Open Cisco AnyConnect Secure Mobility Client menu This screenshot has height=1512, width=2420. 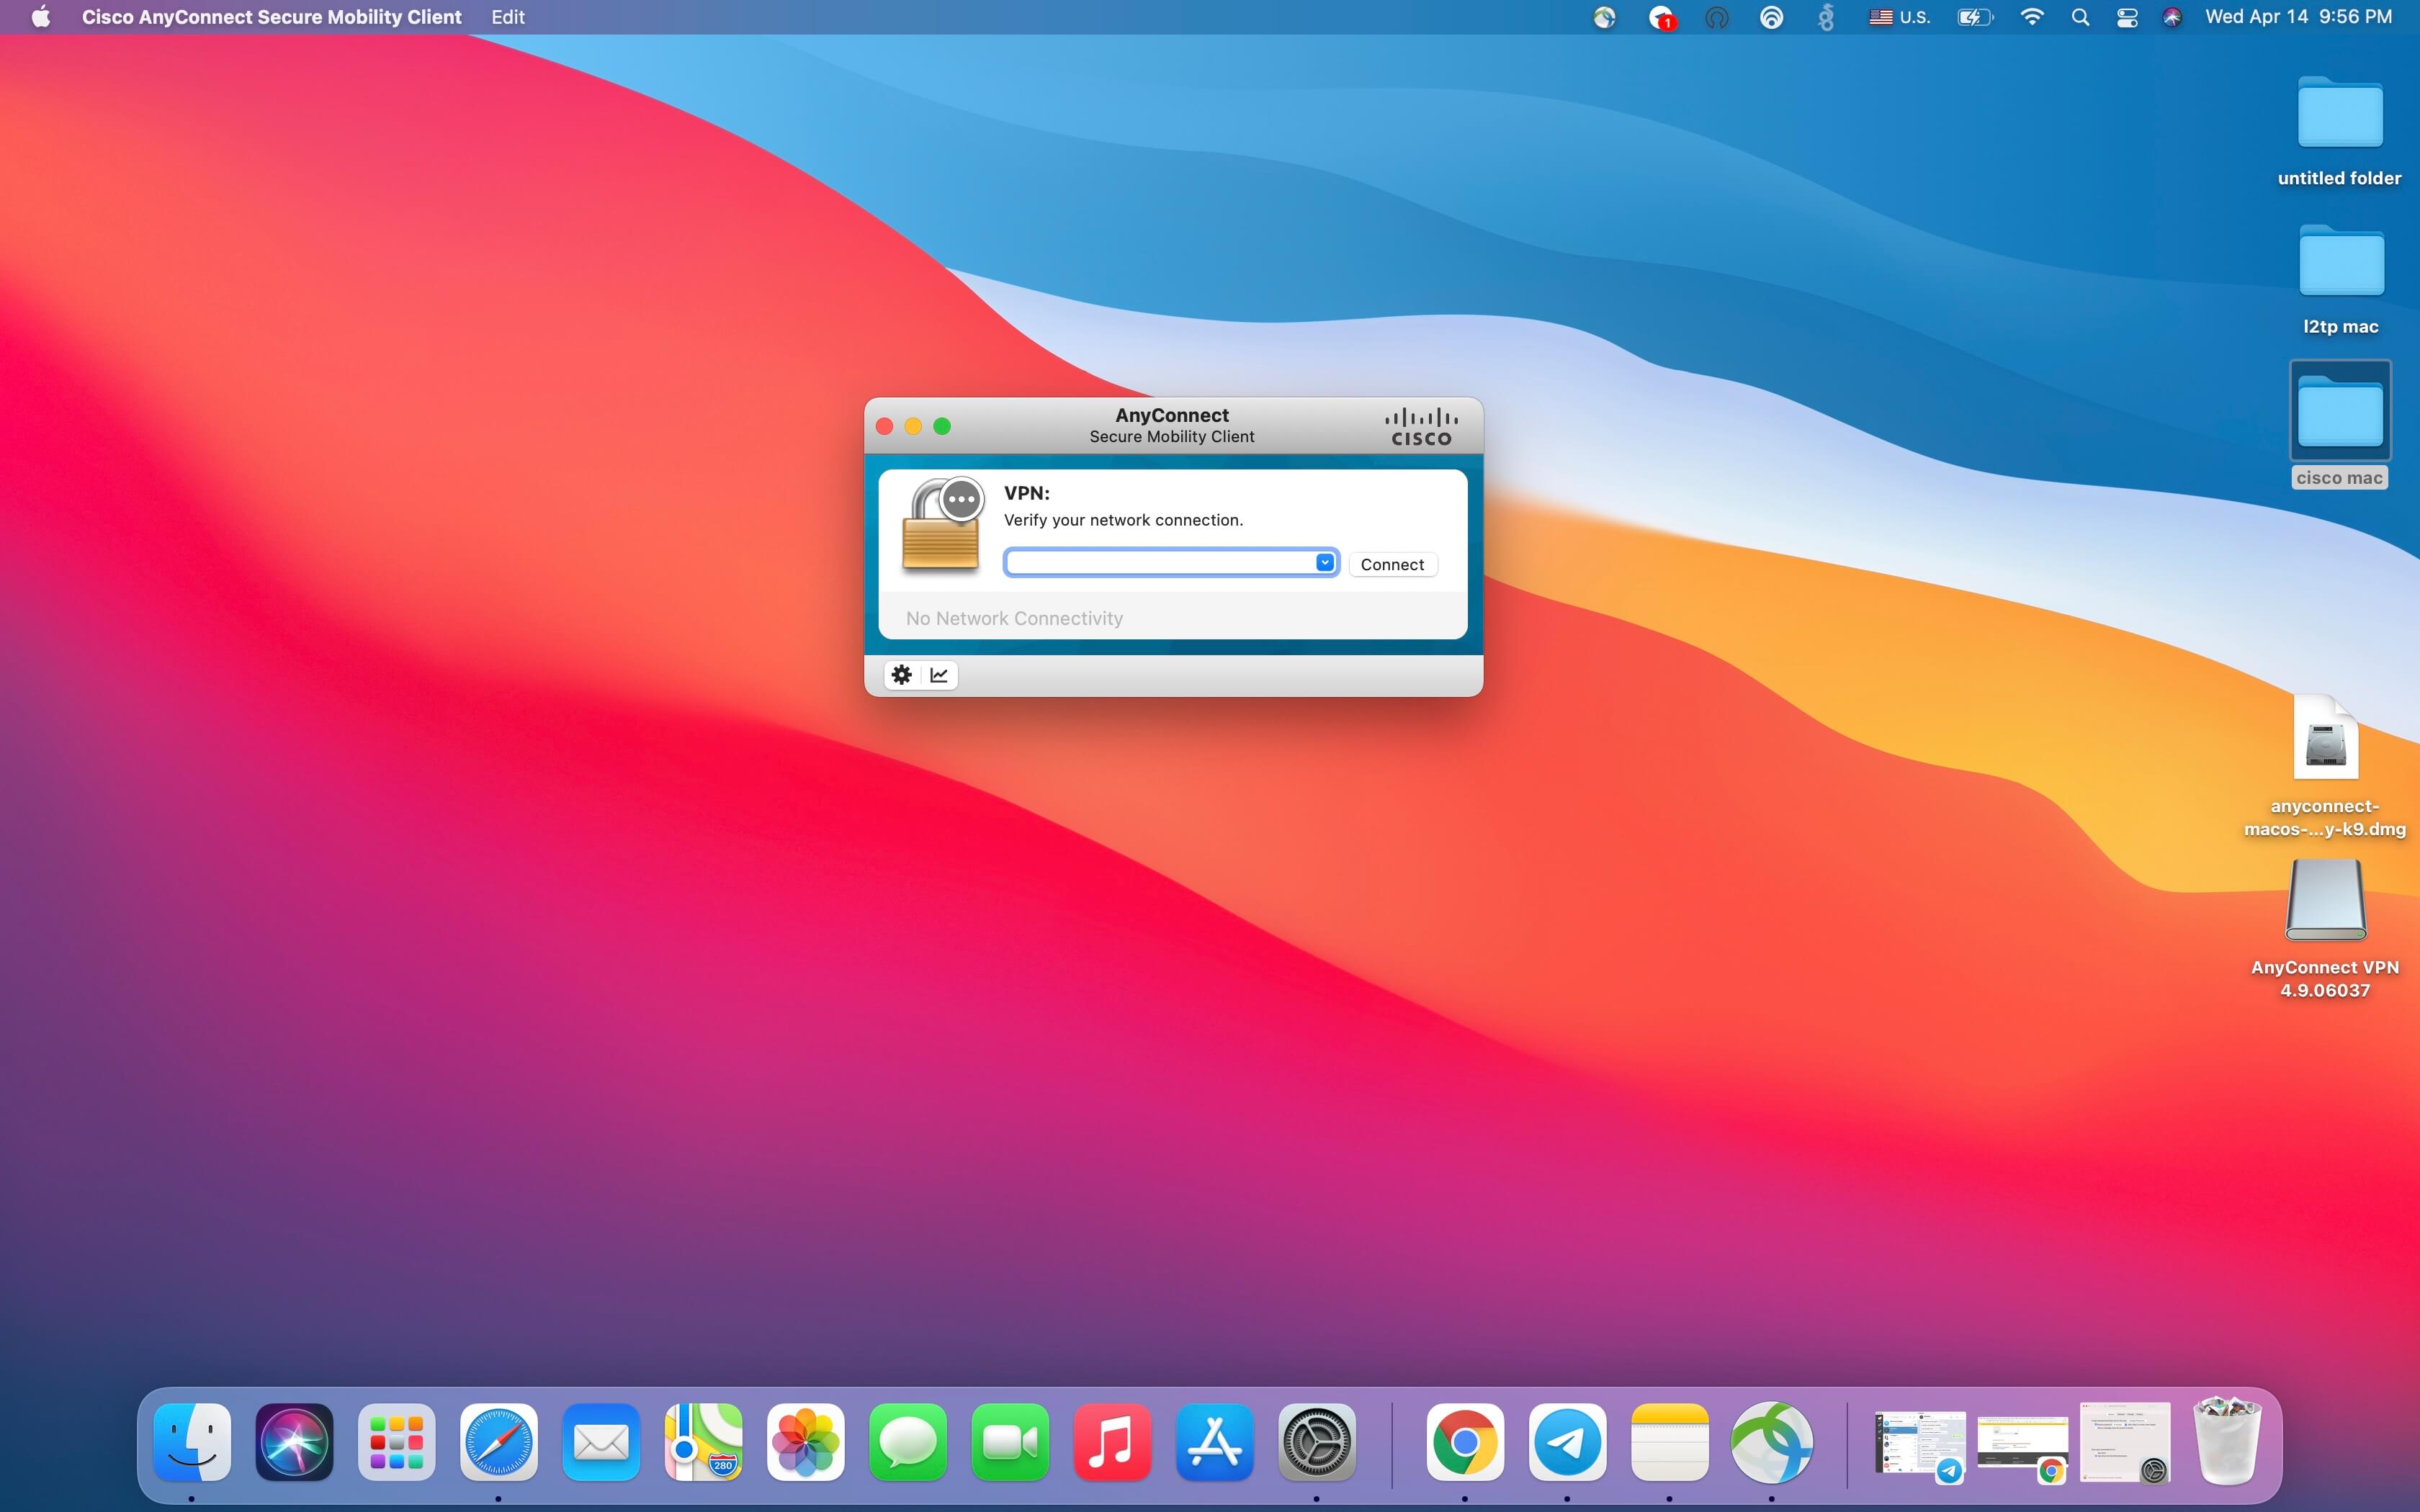271,17
